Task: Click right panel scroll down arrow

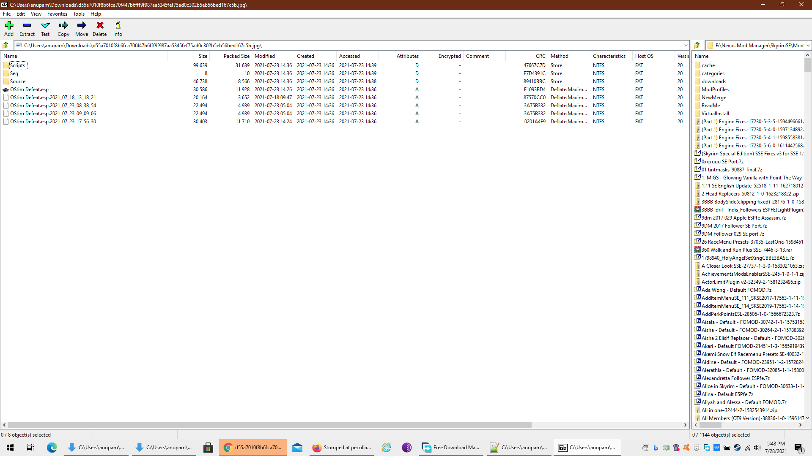Action: (x=807, y=418)
